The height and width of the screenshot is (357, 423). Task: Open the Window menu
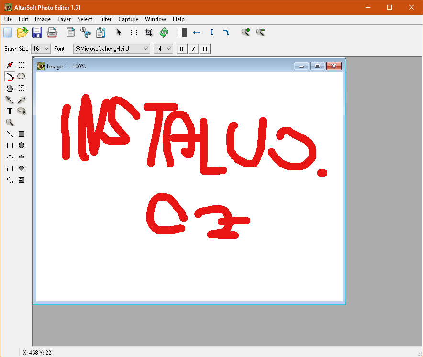tap(156, 19)
